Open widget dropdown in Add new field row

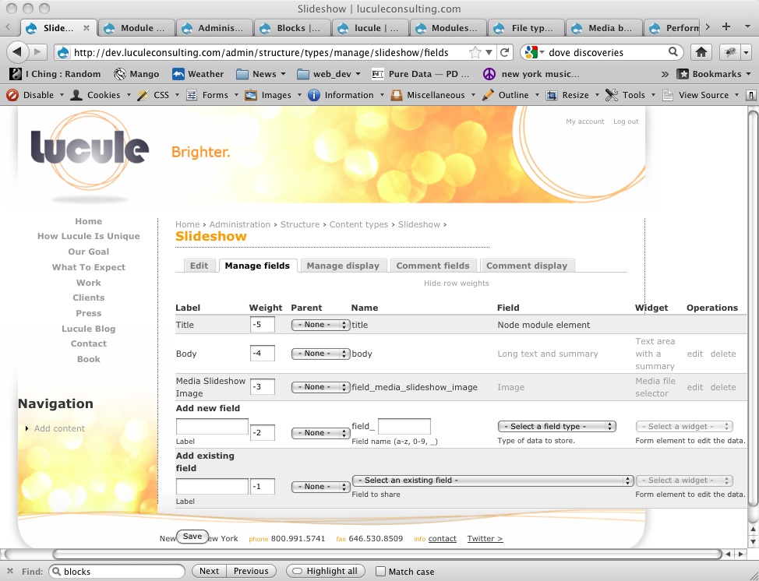684,426
